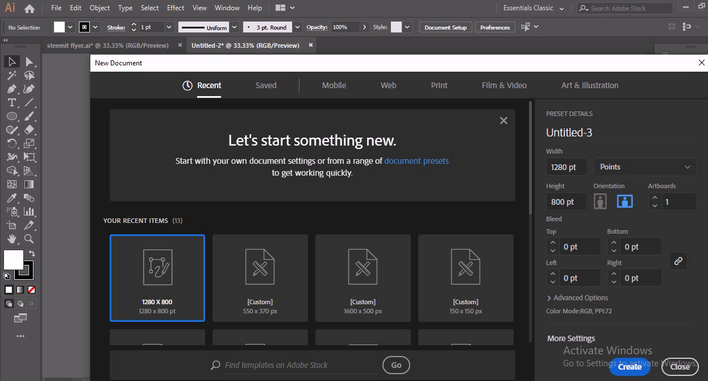Screen dimensions: 708x381
Task: Click the Width input field
Action: click(566, 167)
